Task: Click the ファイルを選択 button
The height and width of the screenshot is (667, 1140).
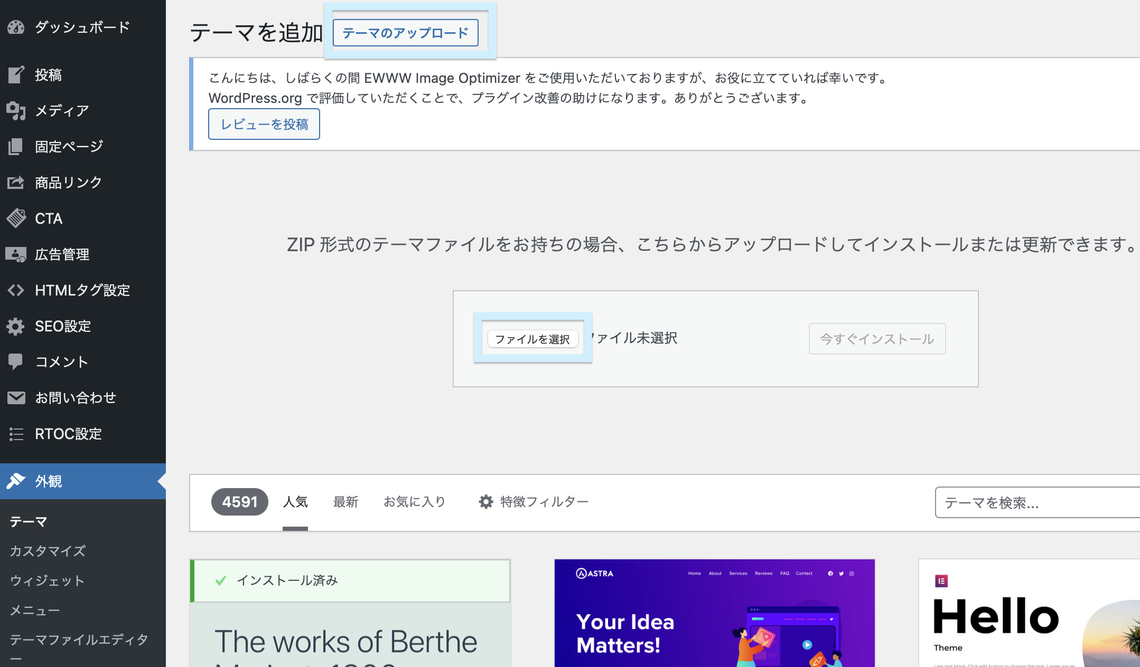Action: click(532, 339)
